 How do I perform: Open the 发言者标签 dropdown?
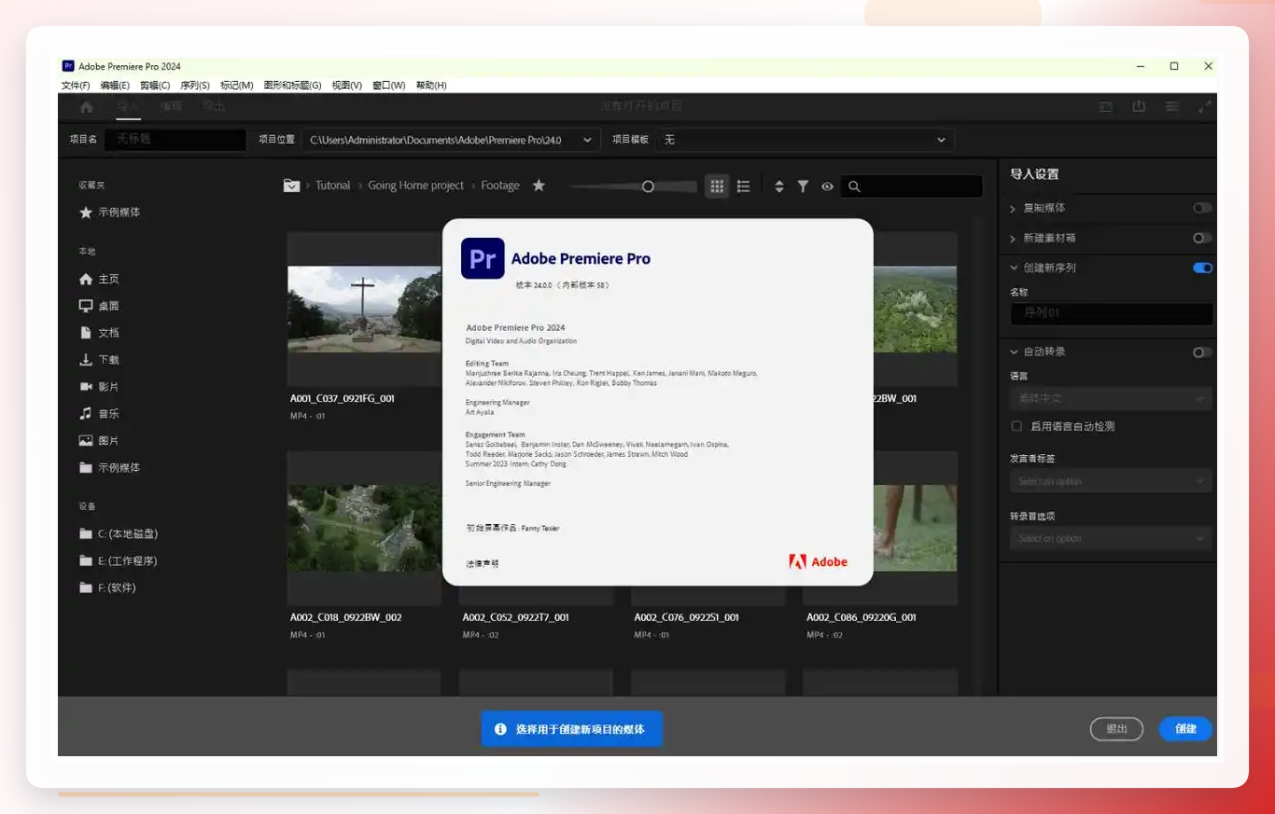pyautogui.click(x=1111, y=481)
